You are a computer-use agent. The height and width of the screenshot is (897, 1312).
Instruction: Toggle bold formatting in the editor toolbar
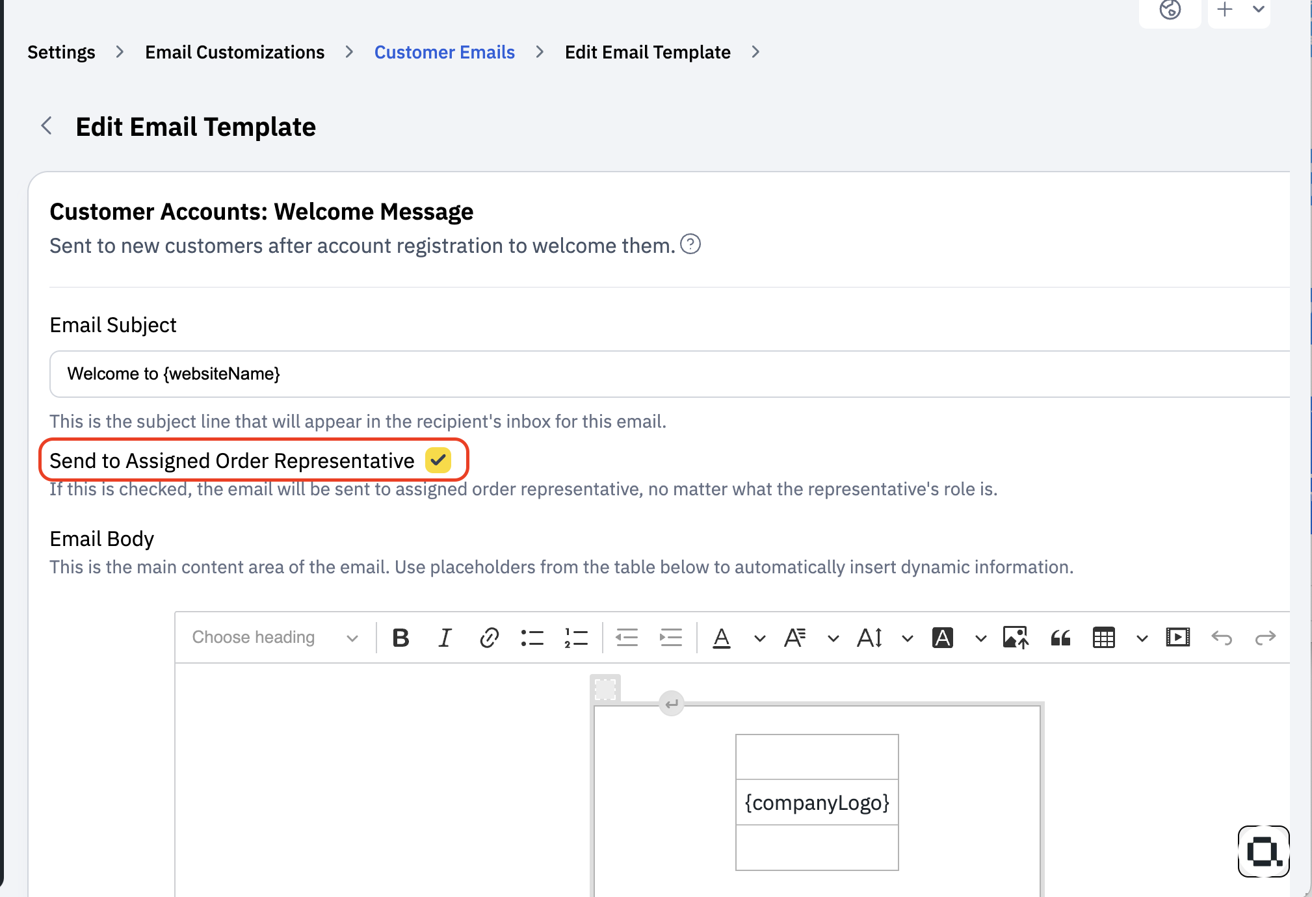(400, 638)
